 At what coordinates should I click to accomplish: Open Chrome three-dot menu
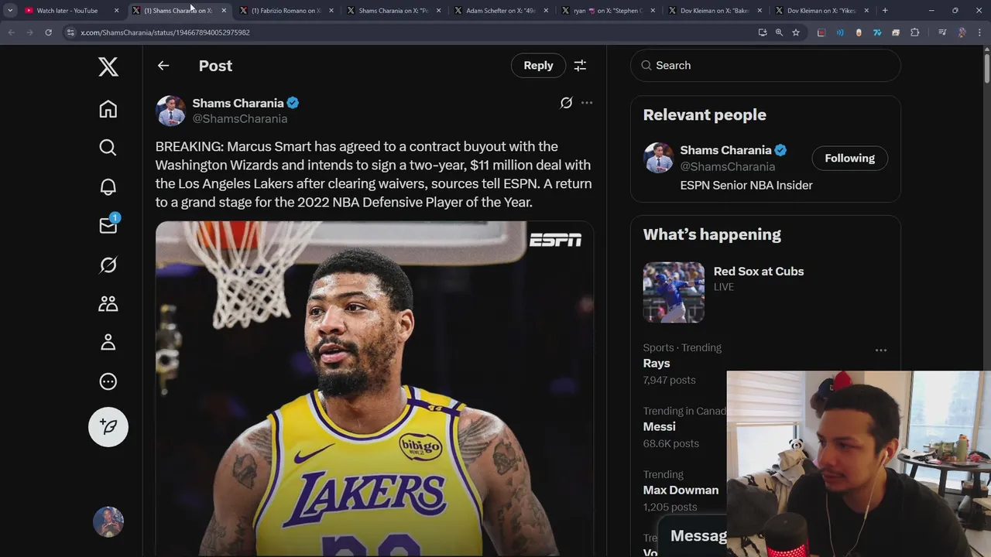[x=980, y=32]
